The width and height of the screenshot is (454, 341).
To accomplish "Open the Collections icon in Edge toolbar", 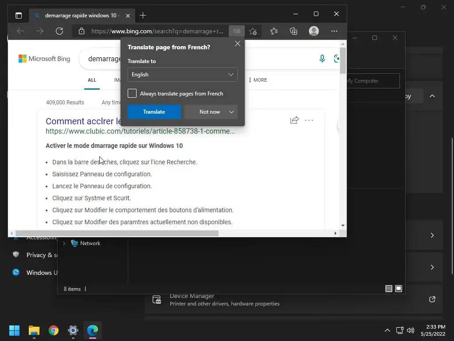I will (294, 31).
